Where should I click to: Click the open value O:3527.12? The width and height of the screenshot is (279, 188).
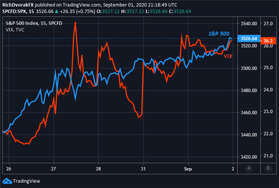(x=108, y=11)
